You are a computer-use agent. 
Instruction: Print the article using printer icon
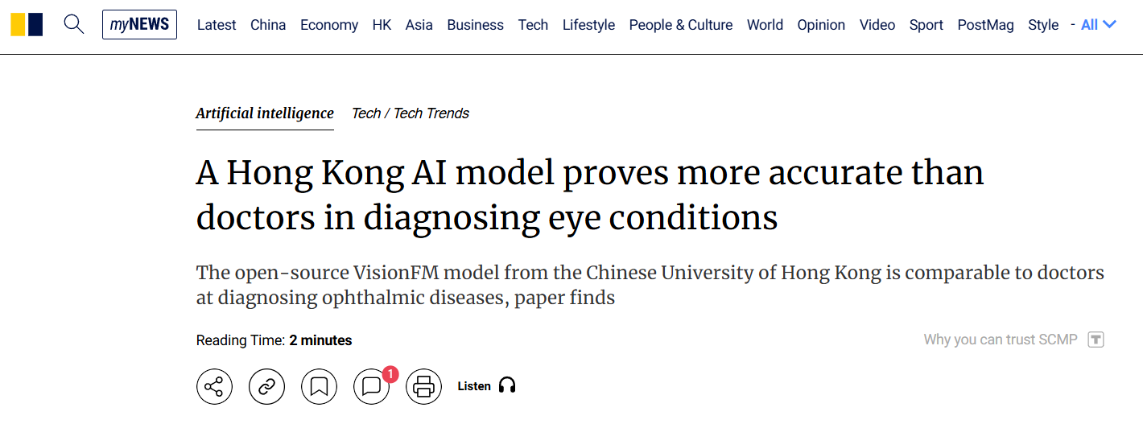coord(423,387)
